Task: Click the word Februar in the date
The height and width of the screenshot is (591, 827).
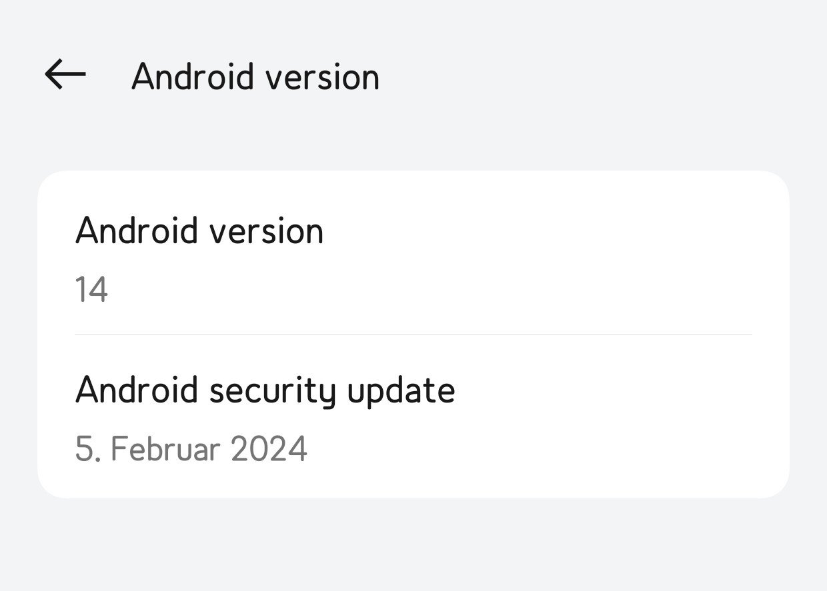Action: tap(165, 448)
